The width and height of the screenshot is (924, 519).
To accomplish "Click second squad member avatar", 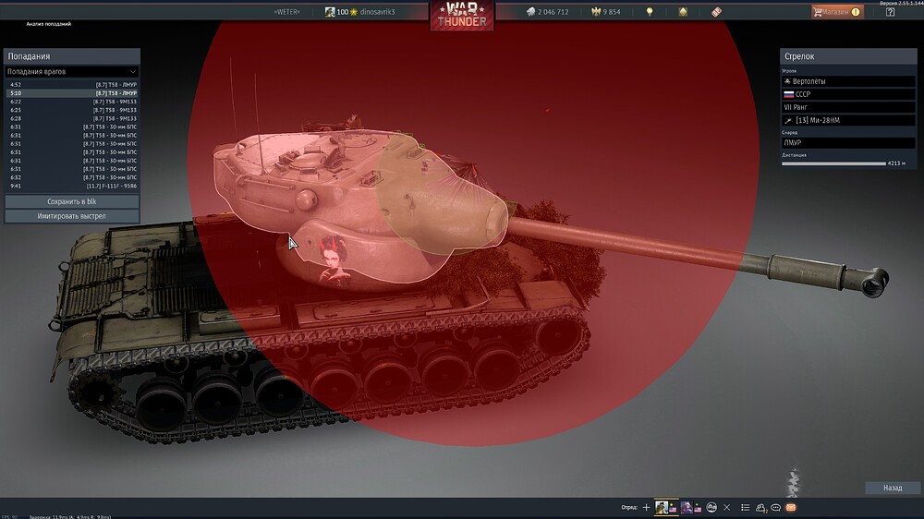I will [x=687, y=507].
